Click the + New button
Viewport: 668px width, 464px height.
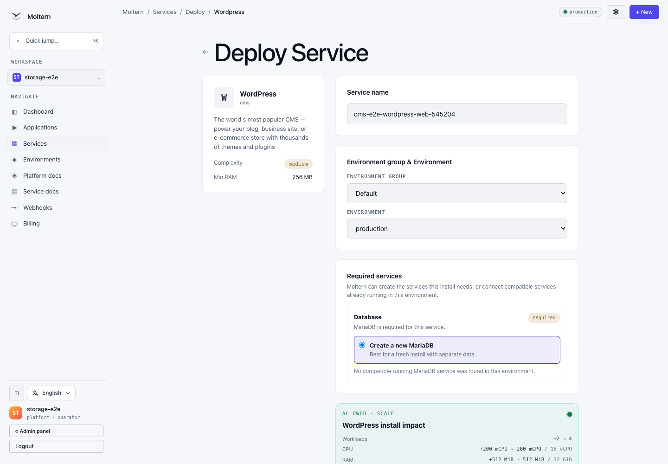pos(644,12)
